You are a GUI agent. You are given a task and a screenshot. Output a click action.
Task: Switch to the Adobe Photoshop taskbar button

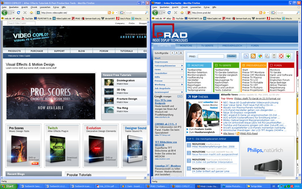point(232,186)
